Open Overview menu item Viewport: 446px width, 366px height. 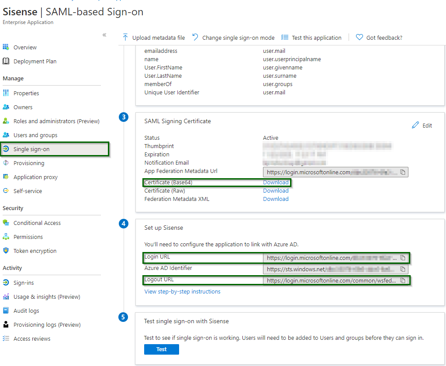click(25, 47)
